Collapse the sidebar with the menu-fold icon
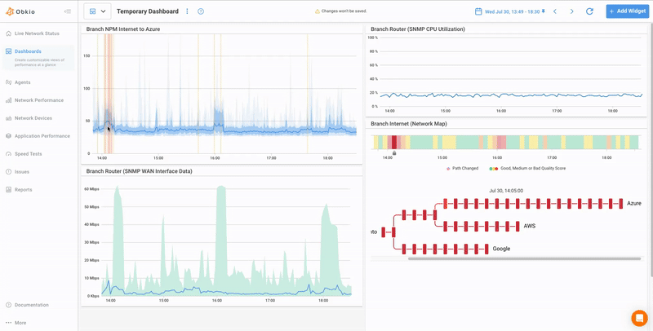This screenshot has width=653, height=331. [x=67, y=11]
